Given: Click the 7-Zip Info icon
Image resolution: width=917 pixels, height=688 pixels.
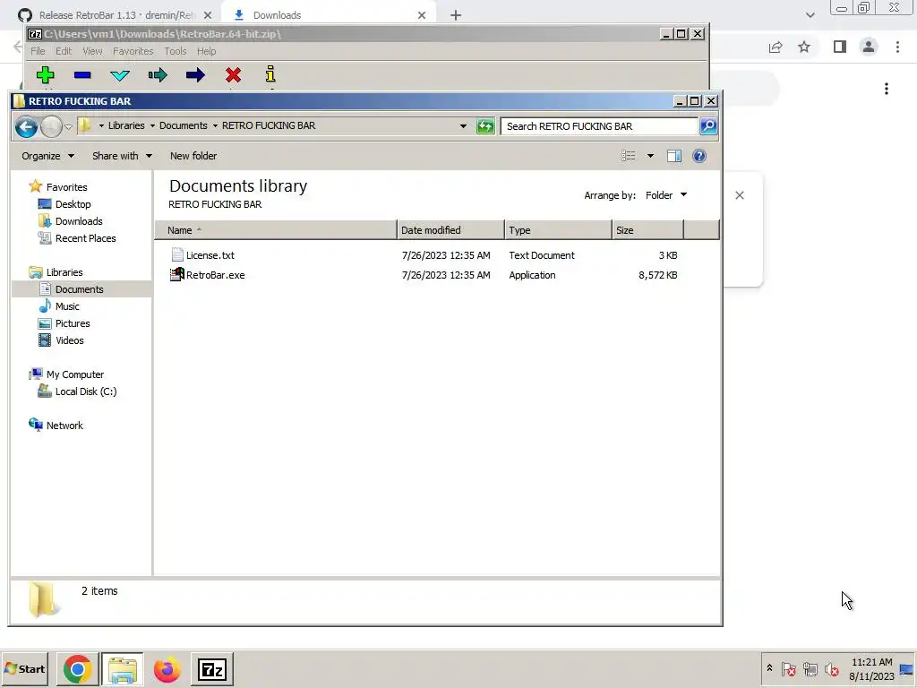Looking at the screenshot, I should [270, 74].
